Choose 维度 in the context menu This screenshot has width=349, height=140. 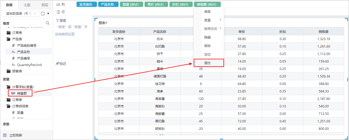coord(209,12)
